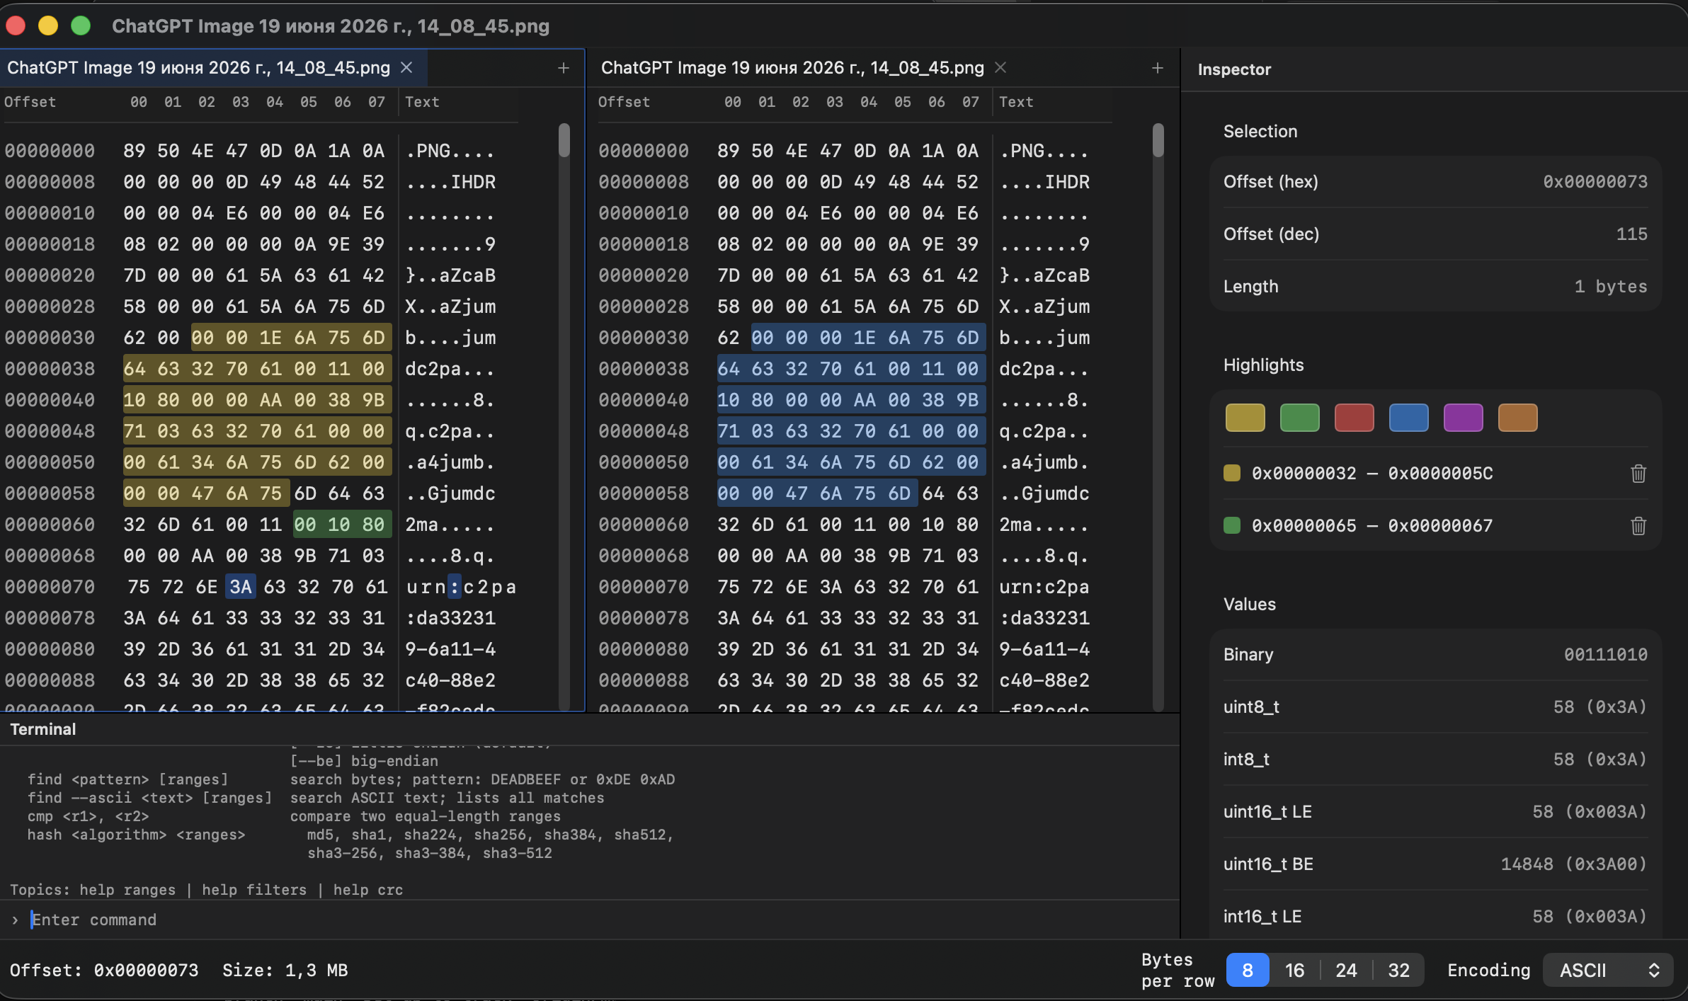This screenshot has width=1688, height=1001.
Task: Click offset 00000060 in right pane
Action: 644,525
